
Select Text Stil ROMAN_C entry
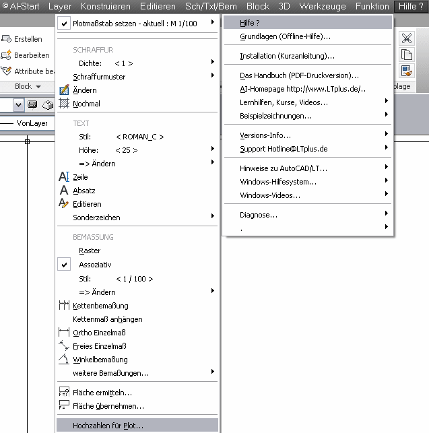[137, 137]
